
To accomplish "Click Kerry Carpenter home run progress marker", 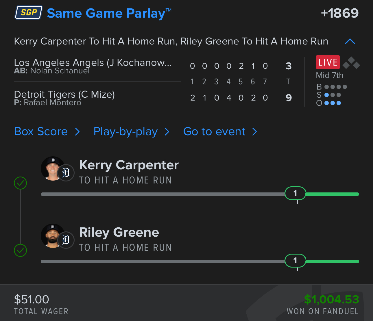I will 295,193.
